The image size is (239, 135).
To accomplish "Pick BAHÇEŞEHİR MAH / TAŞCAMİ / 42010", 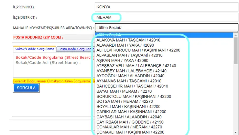I will coord(132,86).
